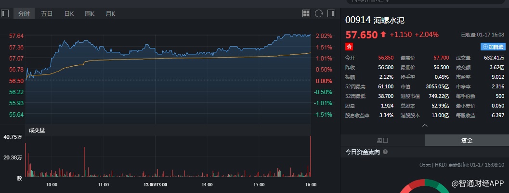Switch to the 五日 five-day tab
509x193 pixels.
click(47, 14)
